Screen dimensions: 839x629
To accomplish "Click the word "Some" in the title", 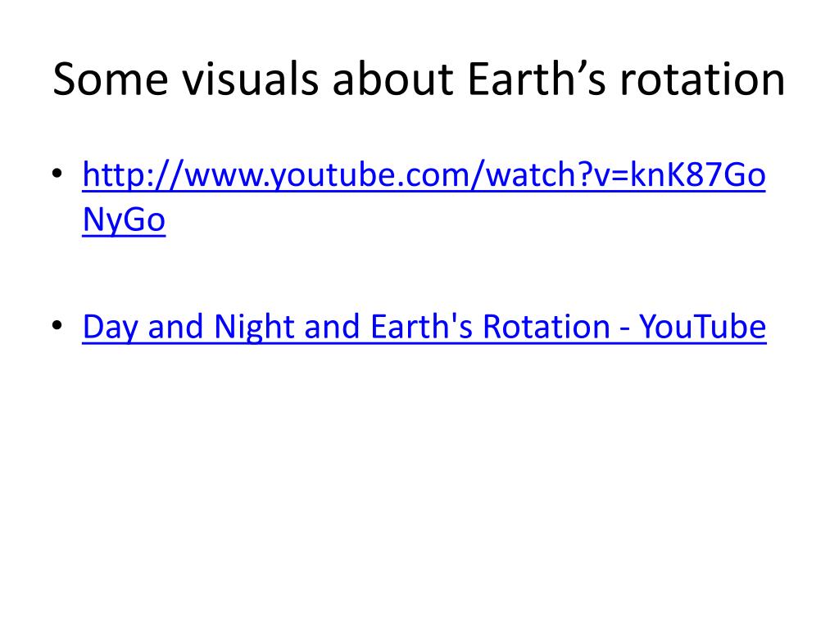I will coord(111,79).
